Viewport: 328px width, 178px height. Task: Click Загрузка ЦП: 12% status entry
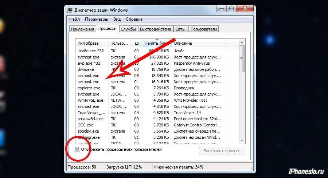tap(124, 167)
